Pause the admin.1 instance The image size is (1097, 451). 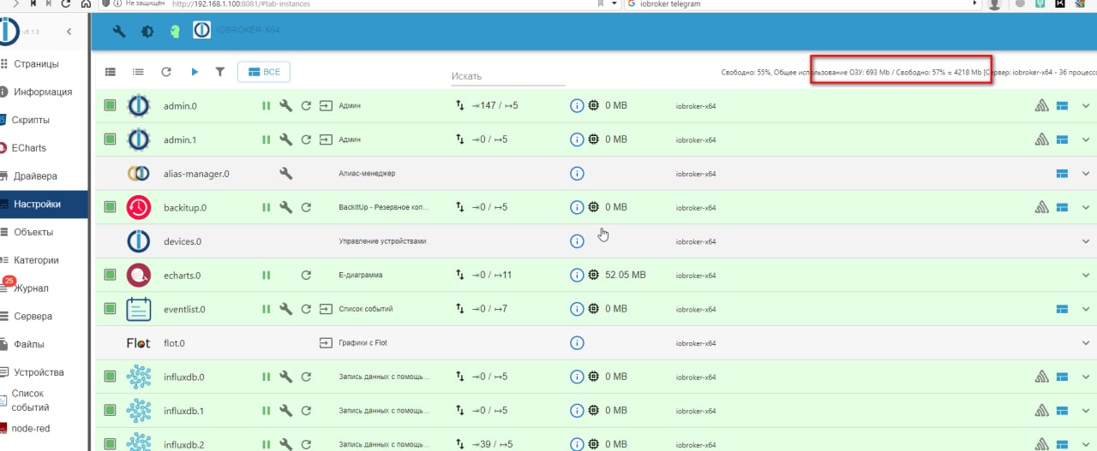[x=267, y=139]
